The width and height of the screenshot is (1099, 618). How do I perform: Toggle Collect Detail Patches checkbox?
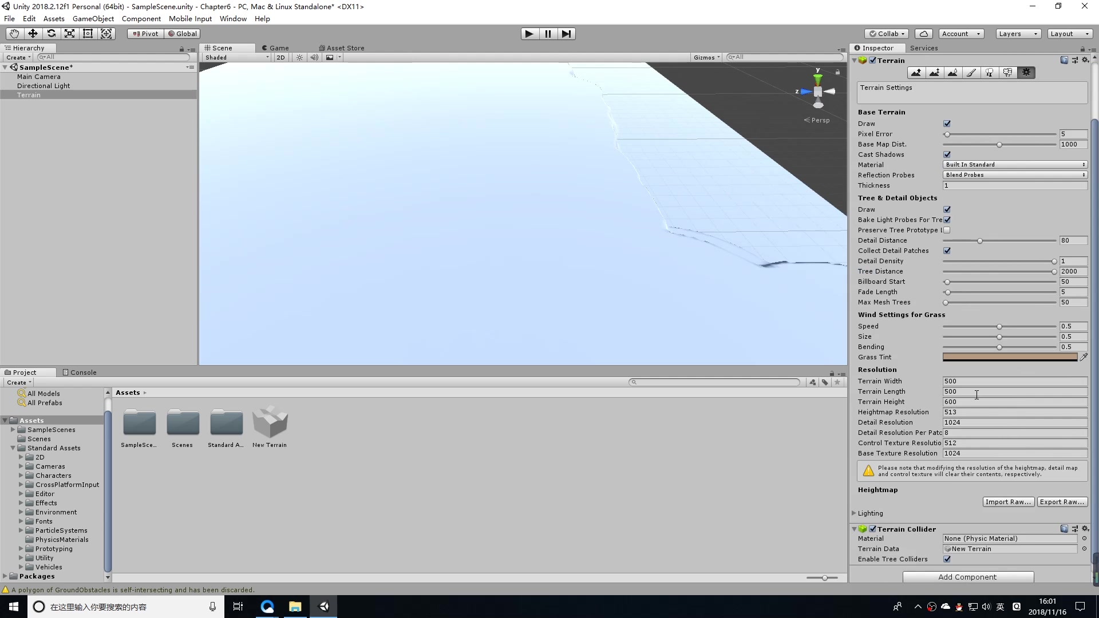pos(947,251)
